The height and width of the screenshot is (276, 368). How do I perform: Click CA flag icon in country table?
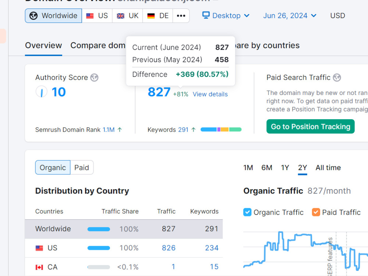[39, 267]
